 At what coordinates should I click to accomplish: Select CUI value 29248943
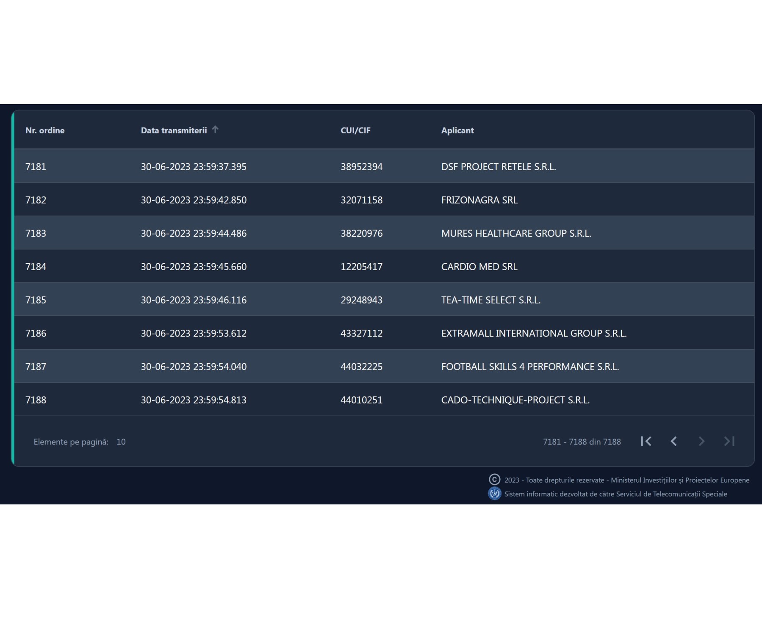click(x=361, y=300)
